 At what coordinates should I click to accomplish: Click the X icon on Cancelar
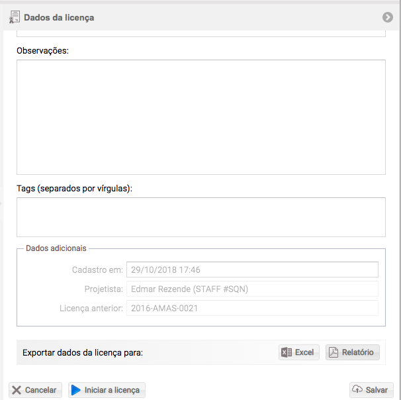click(17, 390)
